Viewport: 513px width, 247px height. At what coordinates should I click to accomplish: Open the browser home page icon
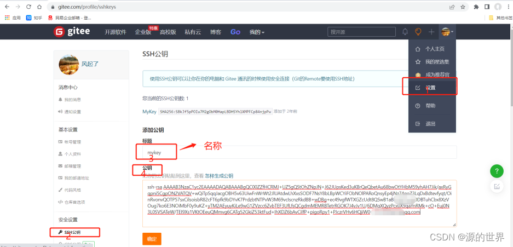point(39,7)
